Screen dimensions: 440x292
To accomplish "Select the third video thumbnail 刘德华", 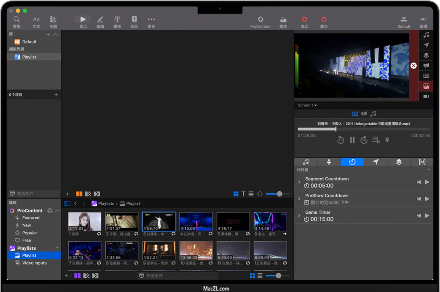I will [x=159, y=221].
